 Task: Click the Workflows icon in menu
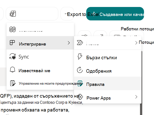(x=12, y=29)
